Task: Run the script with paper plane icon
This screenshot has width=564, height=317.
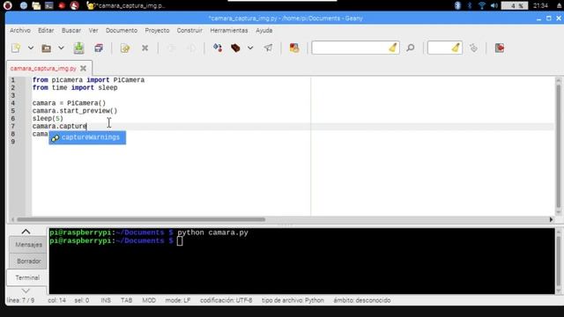Action: point(268,48)
